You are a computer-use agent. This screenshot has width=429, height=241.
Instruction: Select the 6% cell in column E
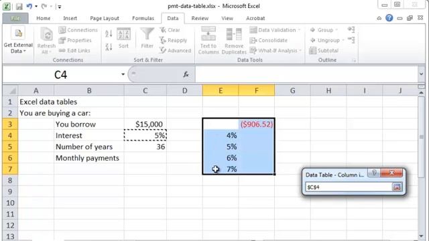pyautogui.click(x=221, y=158)
